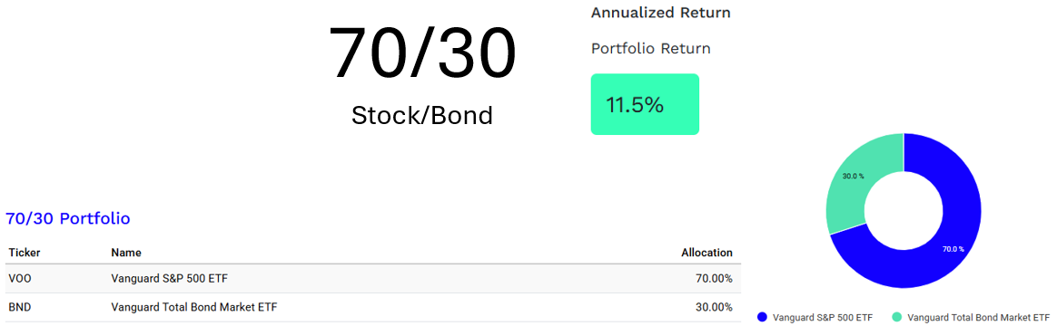Click Vanguard Total Bond Market ETF in the table
The image size is (1057, 326).
tap(194, 307)
